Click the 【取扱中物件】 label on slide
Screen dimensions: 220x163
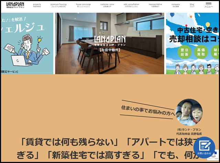(x=110, y=50)
